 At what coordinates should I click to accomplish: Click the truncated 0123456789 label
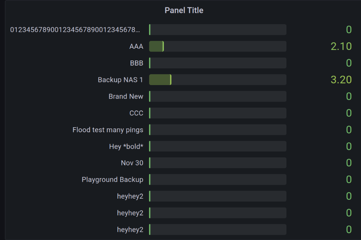[75, 30]
